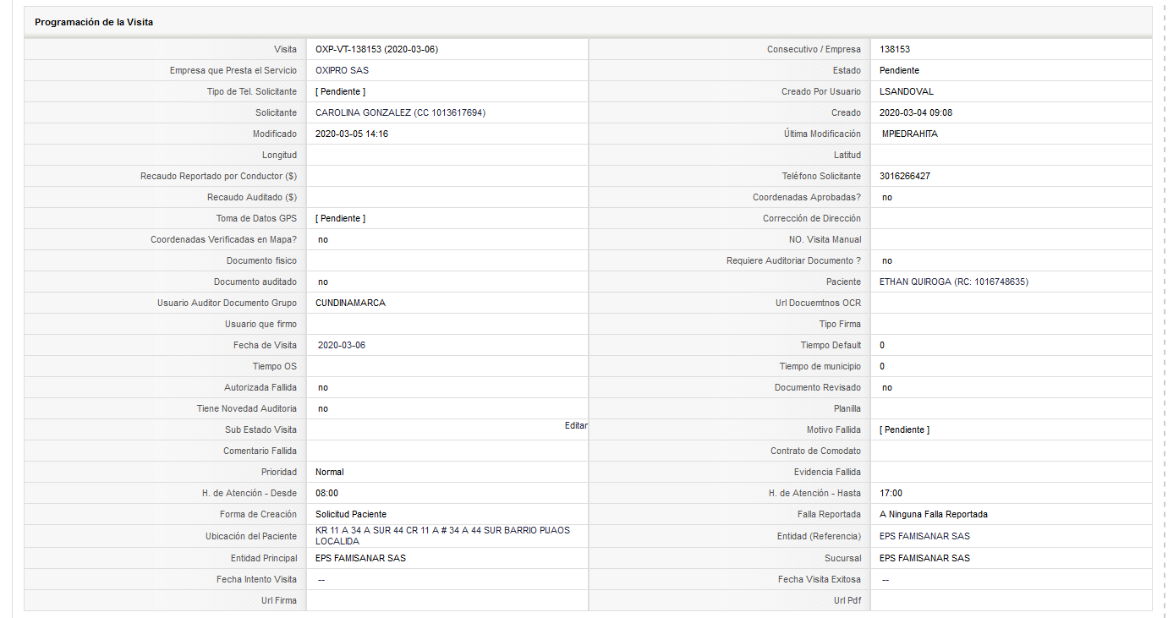
Task: Select the OXIPRO SAS company value
Action: tap(342, 70)
